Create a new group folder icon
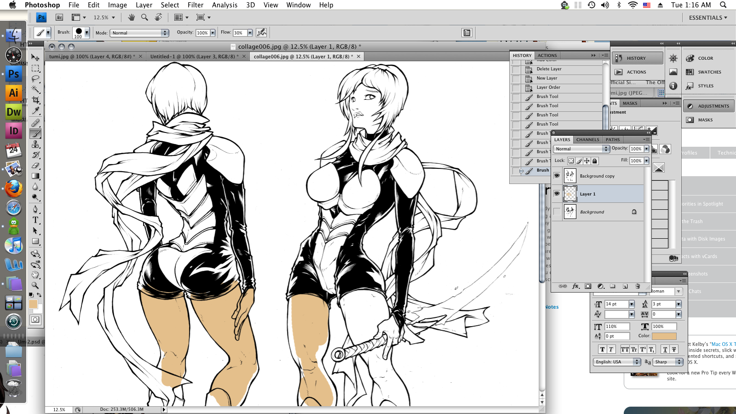 pyautogui.click(x=613, y=286)
